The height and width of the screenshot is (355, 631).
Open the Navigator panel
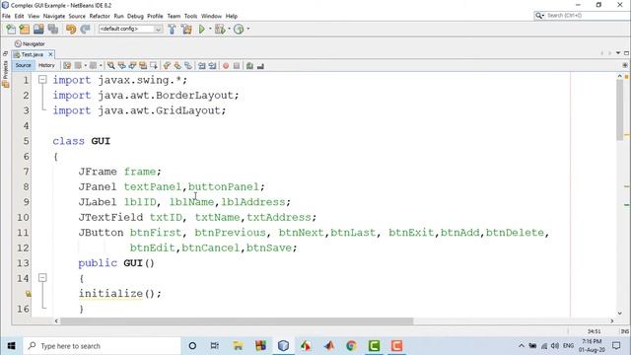point(30,43)
